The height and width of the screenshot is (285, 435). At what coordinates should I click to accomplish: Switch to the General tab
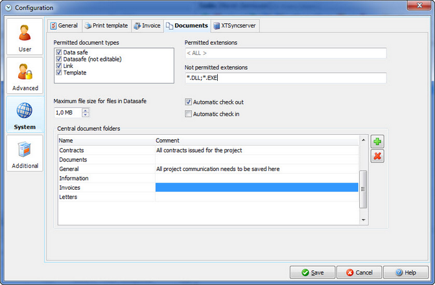pyautogui.click(x=64, y=26)
